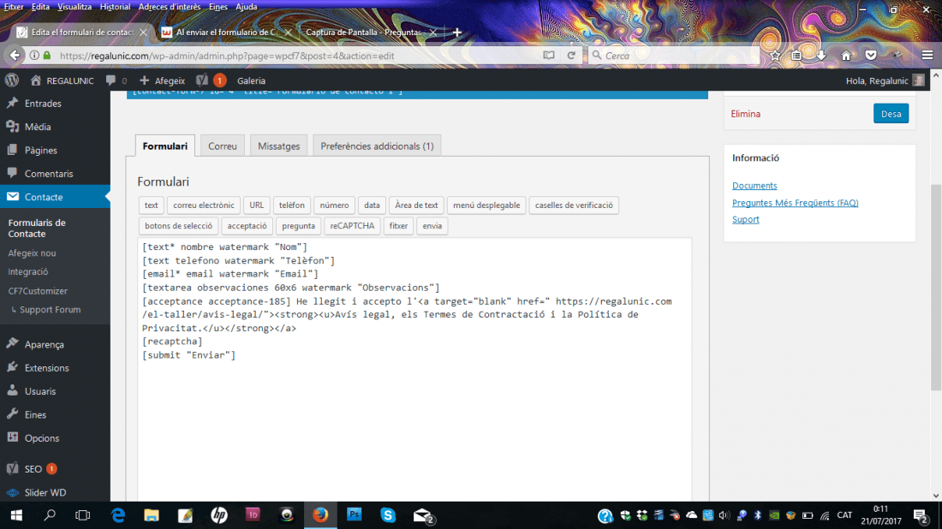Open reader view icon in address bar
This screenshot has height=529, width=942.
coord(548,56)
